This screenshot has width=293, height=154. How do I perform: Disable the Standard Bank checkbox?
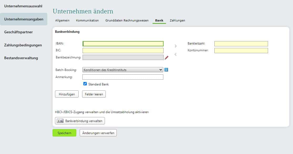[85, 84]
